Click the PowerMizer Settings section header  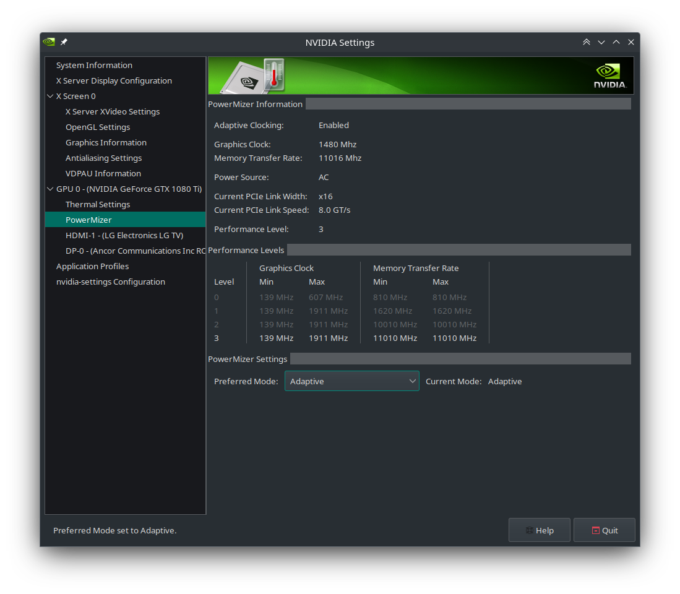tap(247, 359)
